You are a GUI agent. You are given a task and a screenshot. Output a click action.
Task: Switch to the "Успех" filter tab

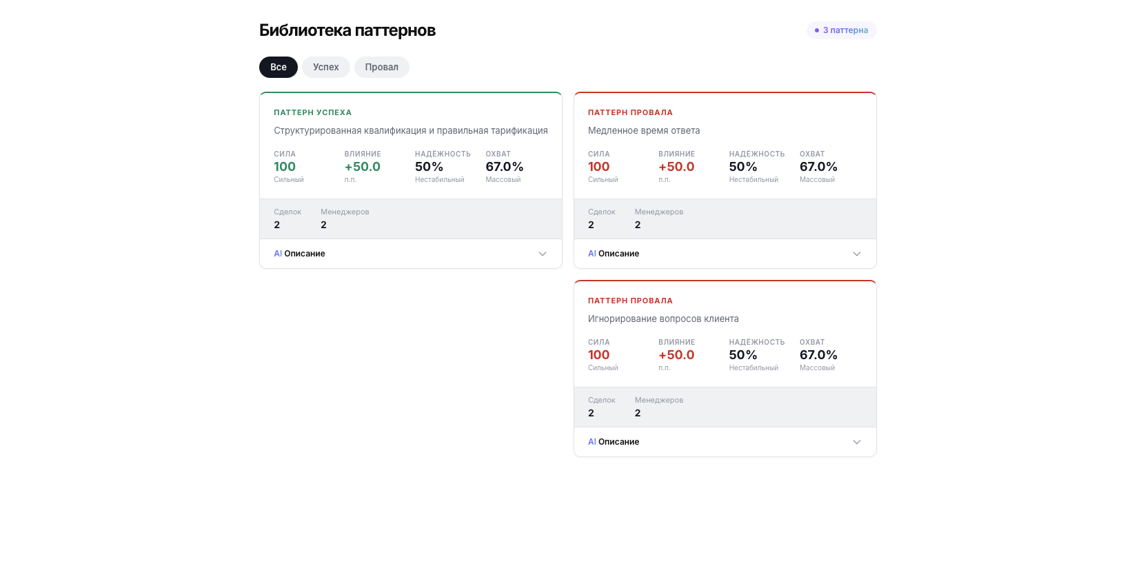pos(325,67)
